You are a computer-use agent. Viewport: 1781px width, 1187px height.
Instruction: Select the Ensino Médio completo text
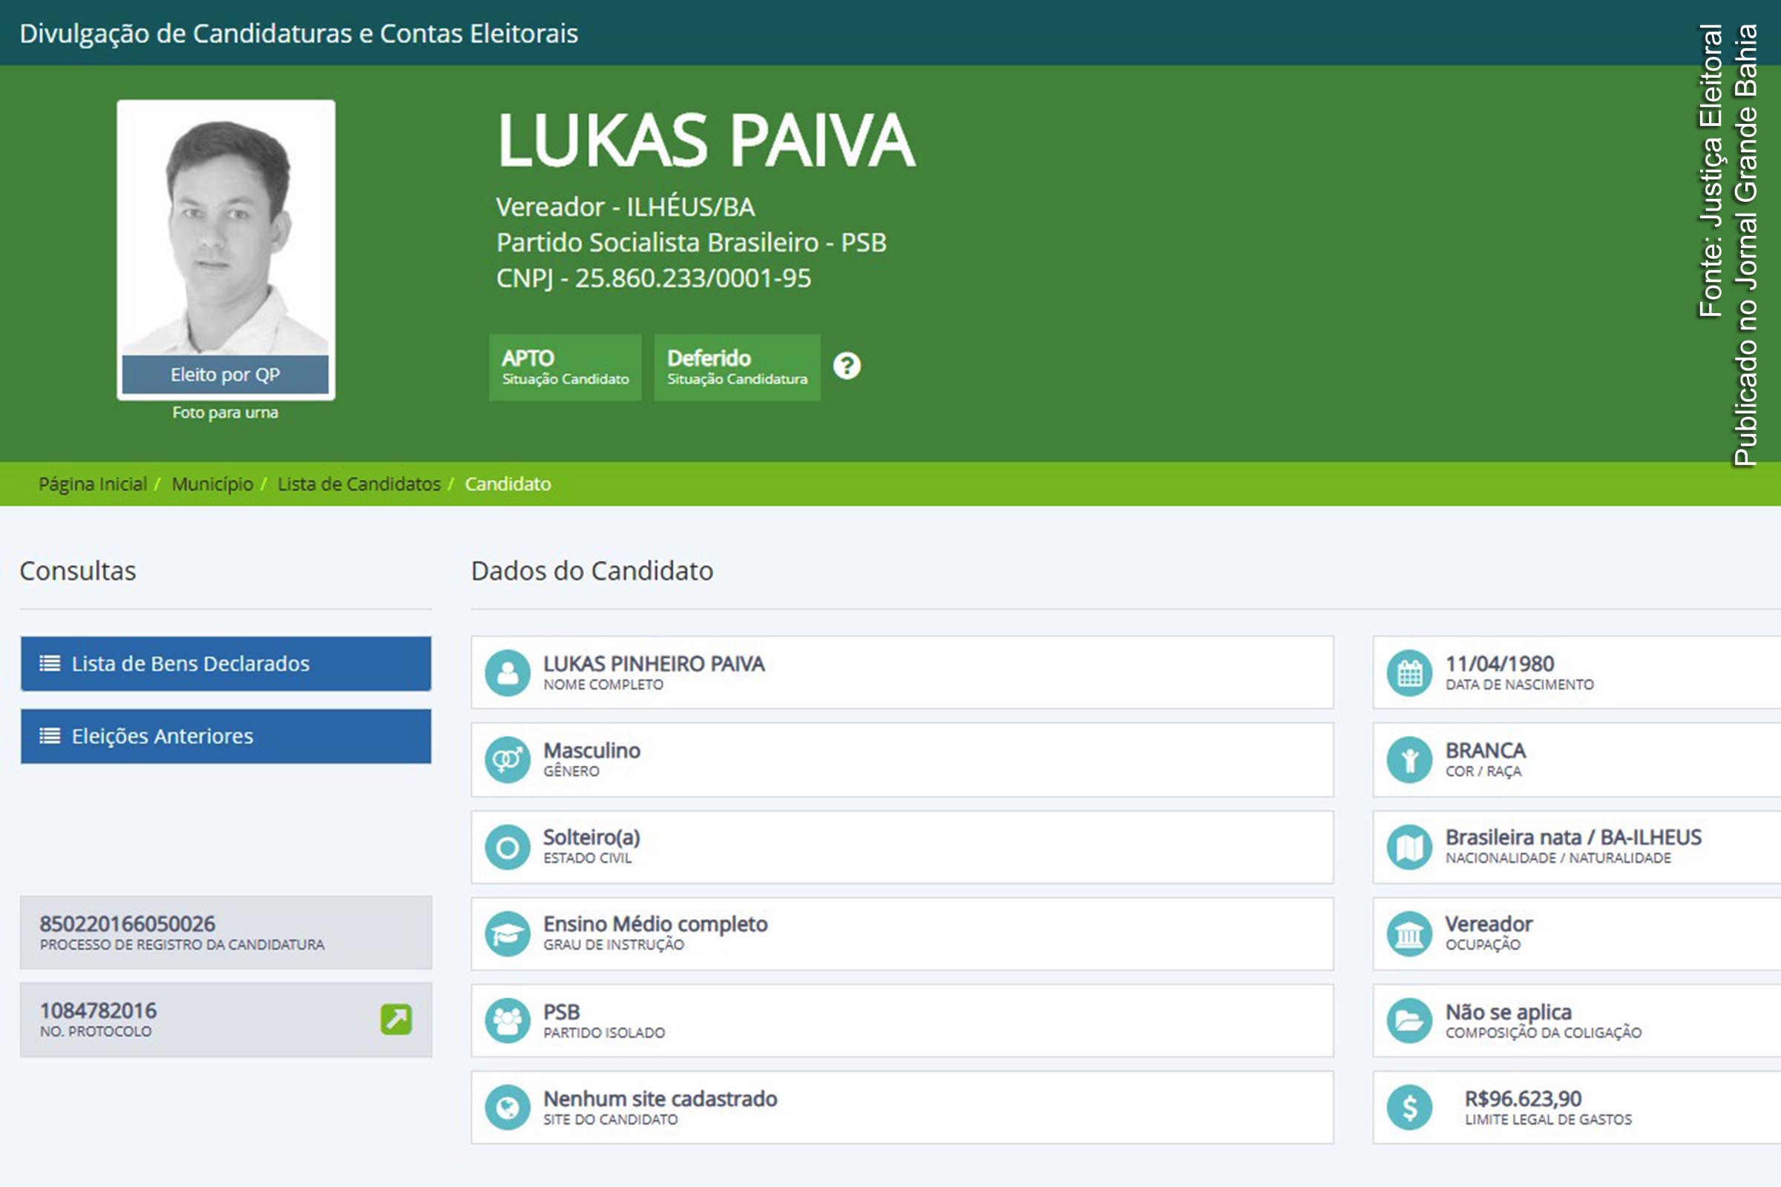656,924
